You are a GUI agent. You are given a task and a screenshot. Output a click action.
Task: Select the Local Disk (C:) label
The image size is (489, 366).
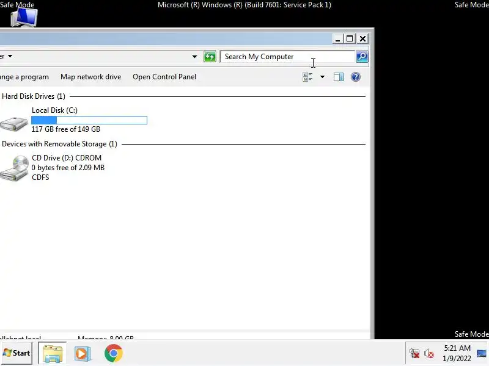pos(54,110)
